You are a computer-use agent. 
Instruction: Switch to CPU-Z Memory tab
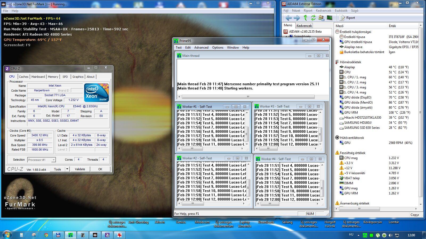[53, 77]
